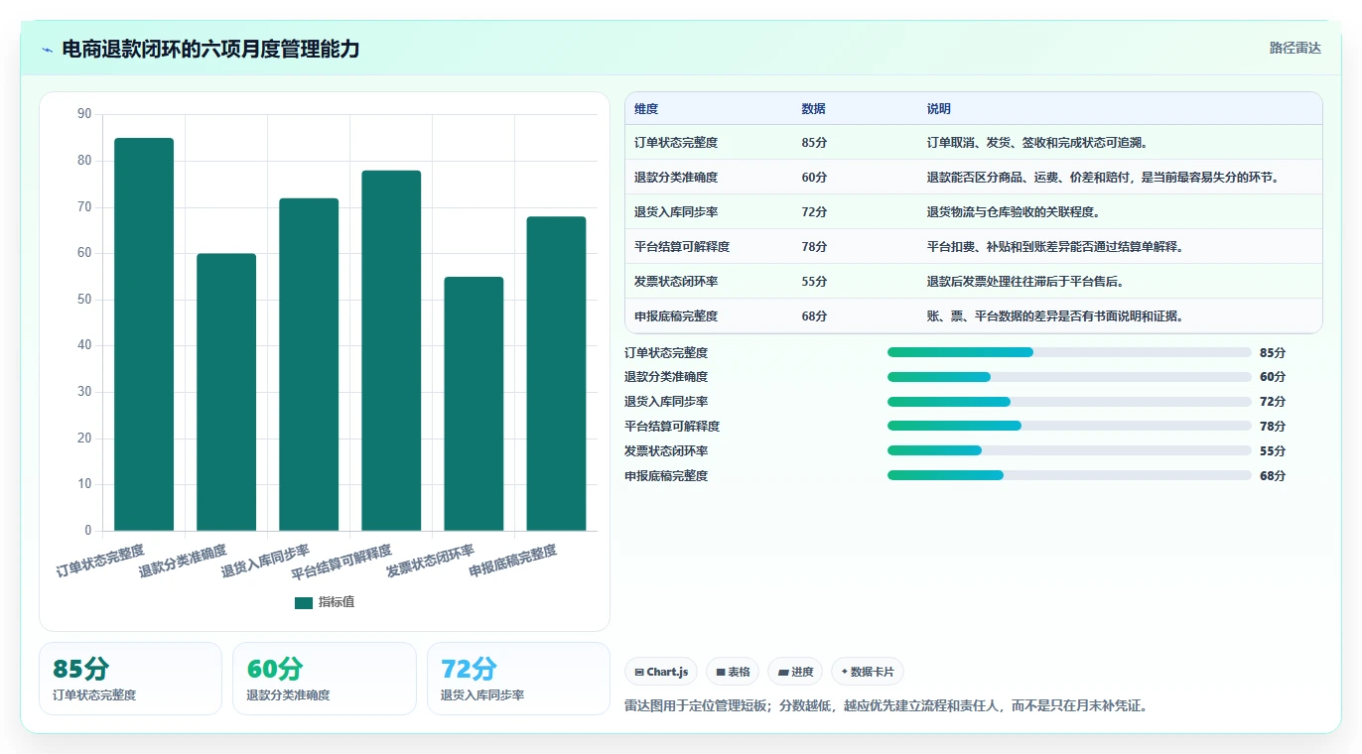1362x754 pixels.
Task: Click the 平台结算可解释度 progress bar
Action: point(1069,426)
